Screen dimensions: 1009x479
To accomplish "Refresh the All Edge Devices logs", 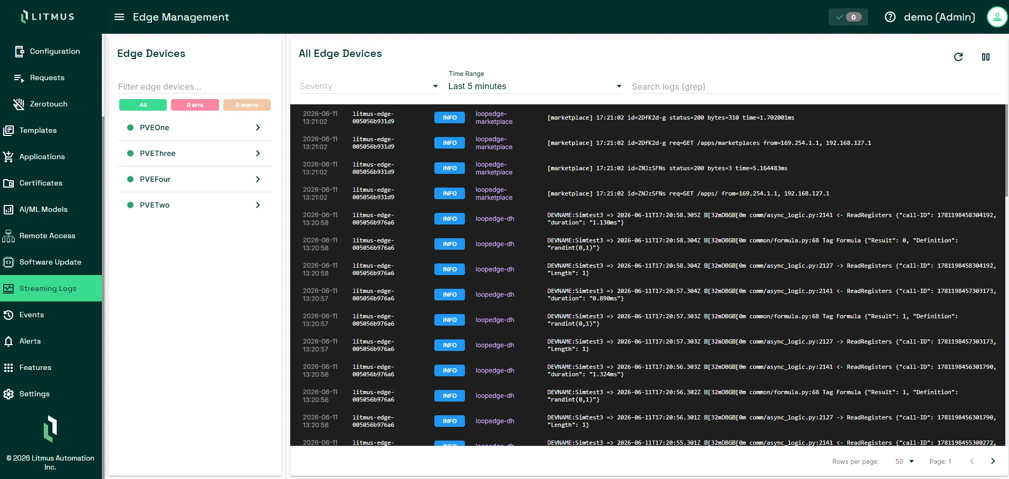I will [x=958, y=57].
